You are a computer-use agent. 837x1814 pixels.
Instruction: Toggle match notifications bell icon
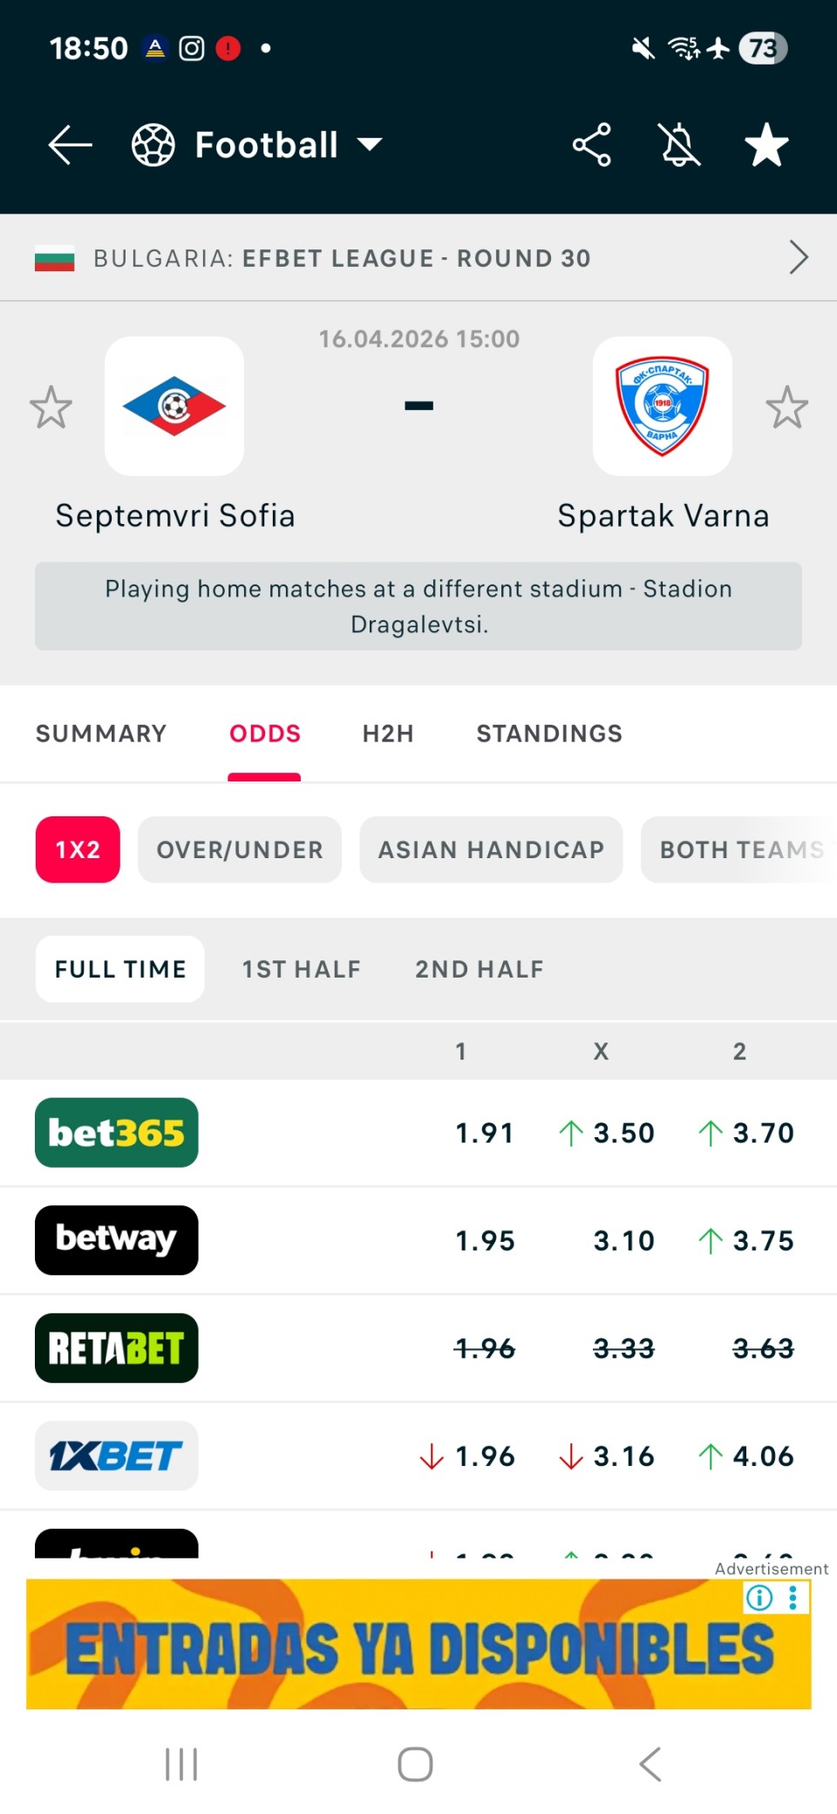[680, 145]
